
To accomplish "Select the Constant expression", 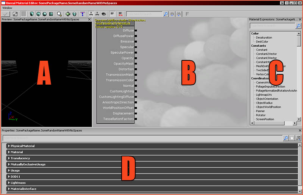I will tap(262, 50).
